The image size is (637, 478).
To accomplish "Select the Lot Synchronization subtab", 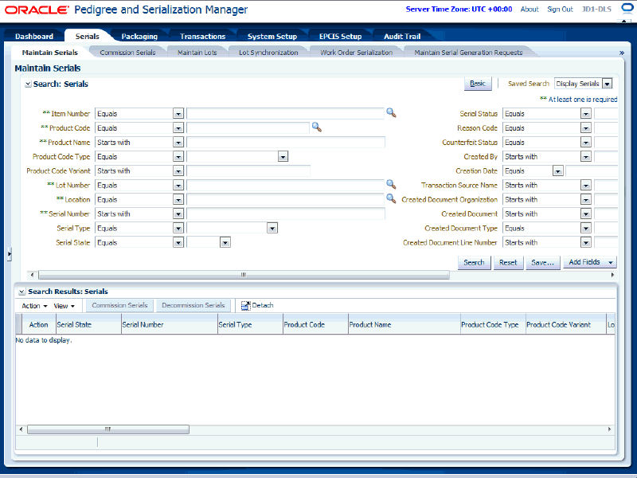I will [268, 53].
